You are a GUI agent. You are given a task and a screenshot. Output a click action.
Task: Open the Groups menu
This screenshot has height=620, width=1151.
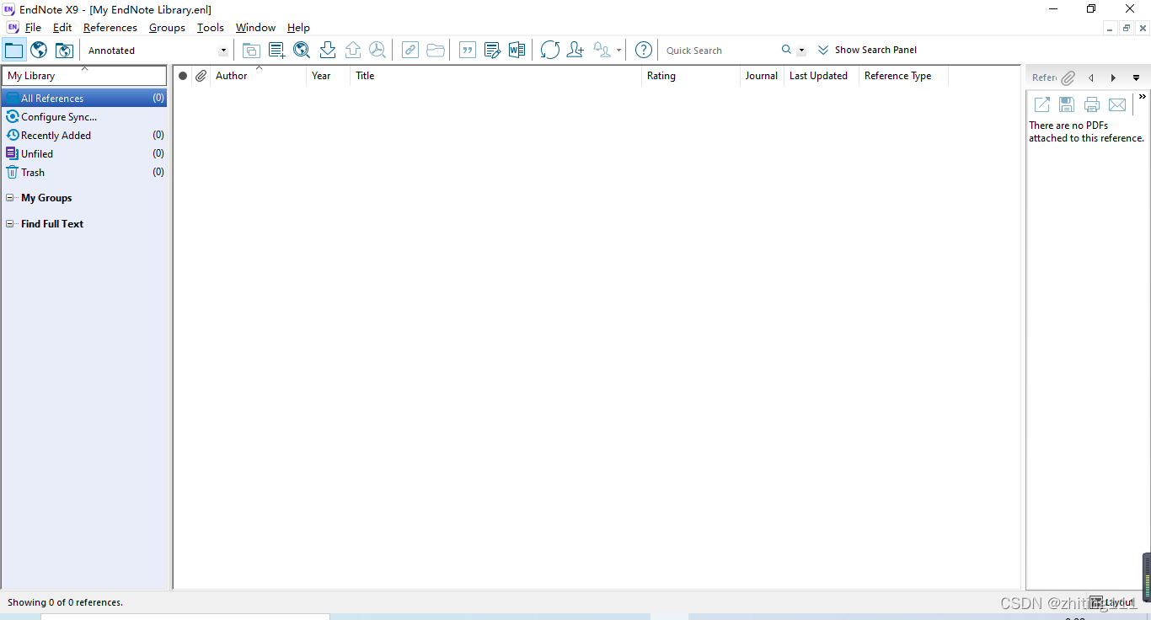point(167,27)
